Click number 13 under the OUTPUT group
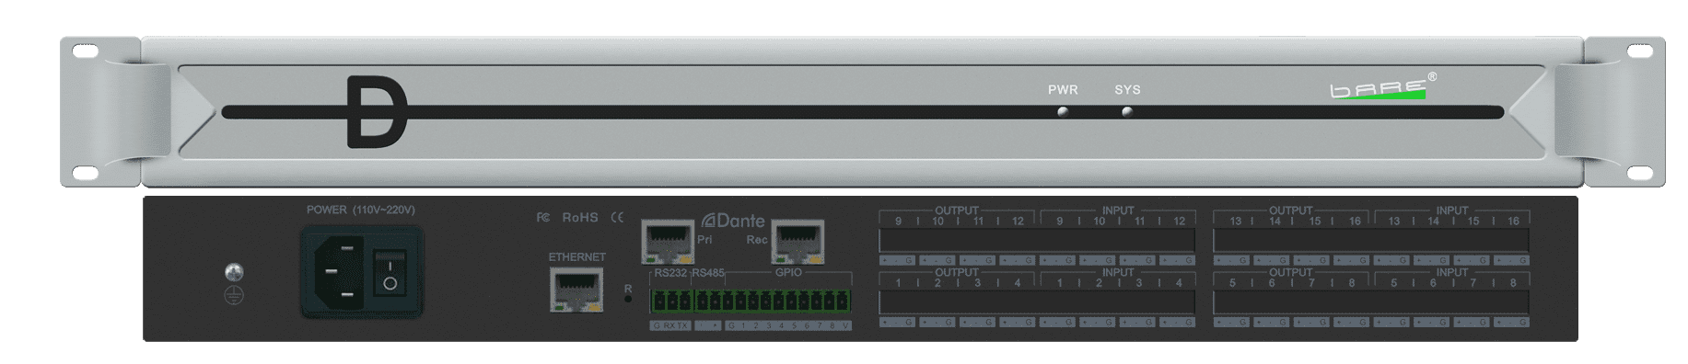 click(x=1235, y=222)
